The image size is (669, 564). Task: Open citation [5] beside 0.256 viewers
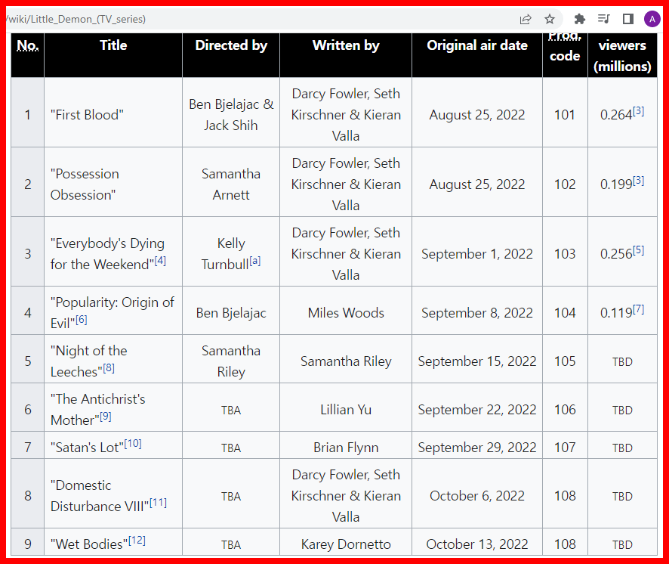coord(638,250)
